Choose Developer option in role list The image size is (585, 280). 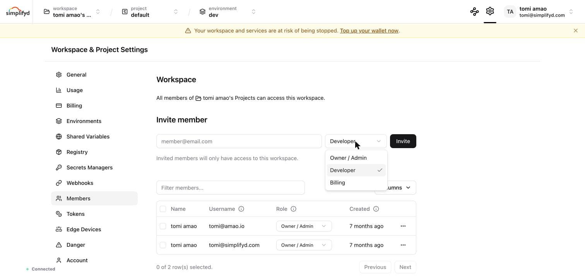(x=356, y=170)
